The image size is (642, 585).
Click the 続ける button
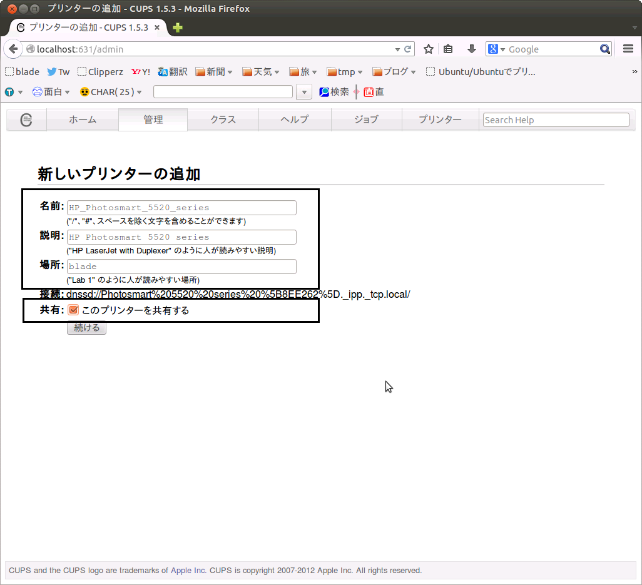[x=86, y=327]
